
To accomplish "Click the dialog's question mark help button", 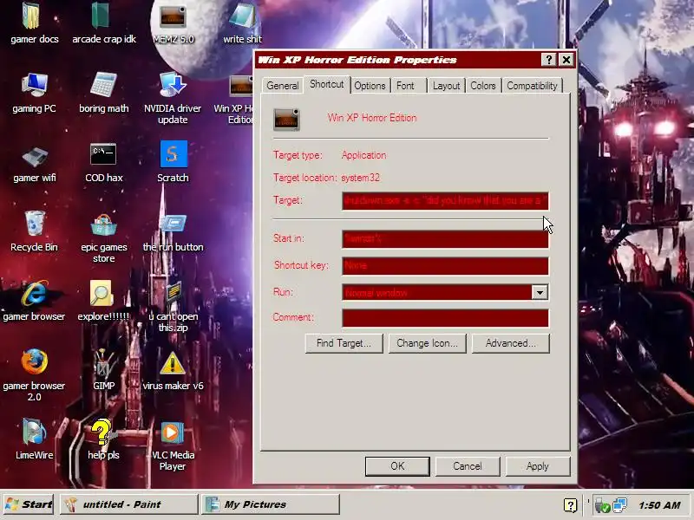I will (x=549, y=60).
